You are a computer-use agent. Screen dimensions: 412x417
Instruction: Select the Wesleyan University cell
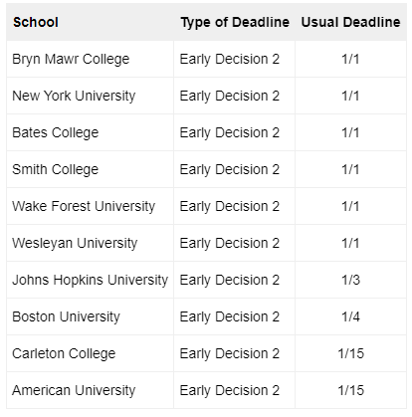(90, 243)
